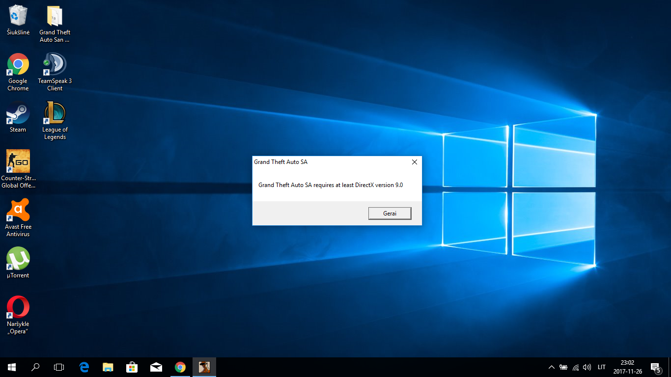The height and width of the screenshot is (377, 671).
Task: Click the Grand Theft Auto SA dialog title
Action: [x=280, y=162]
